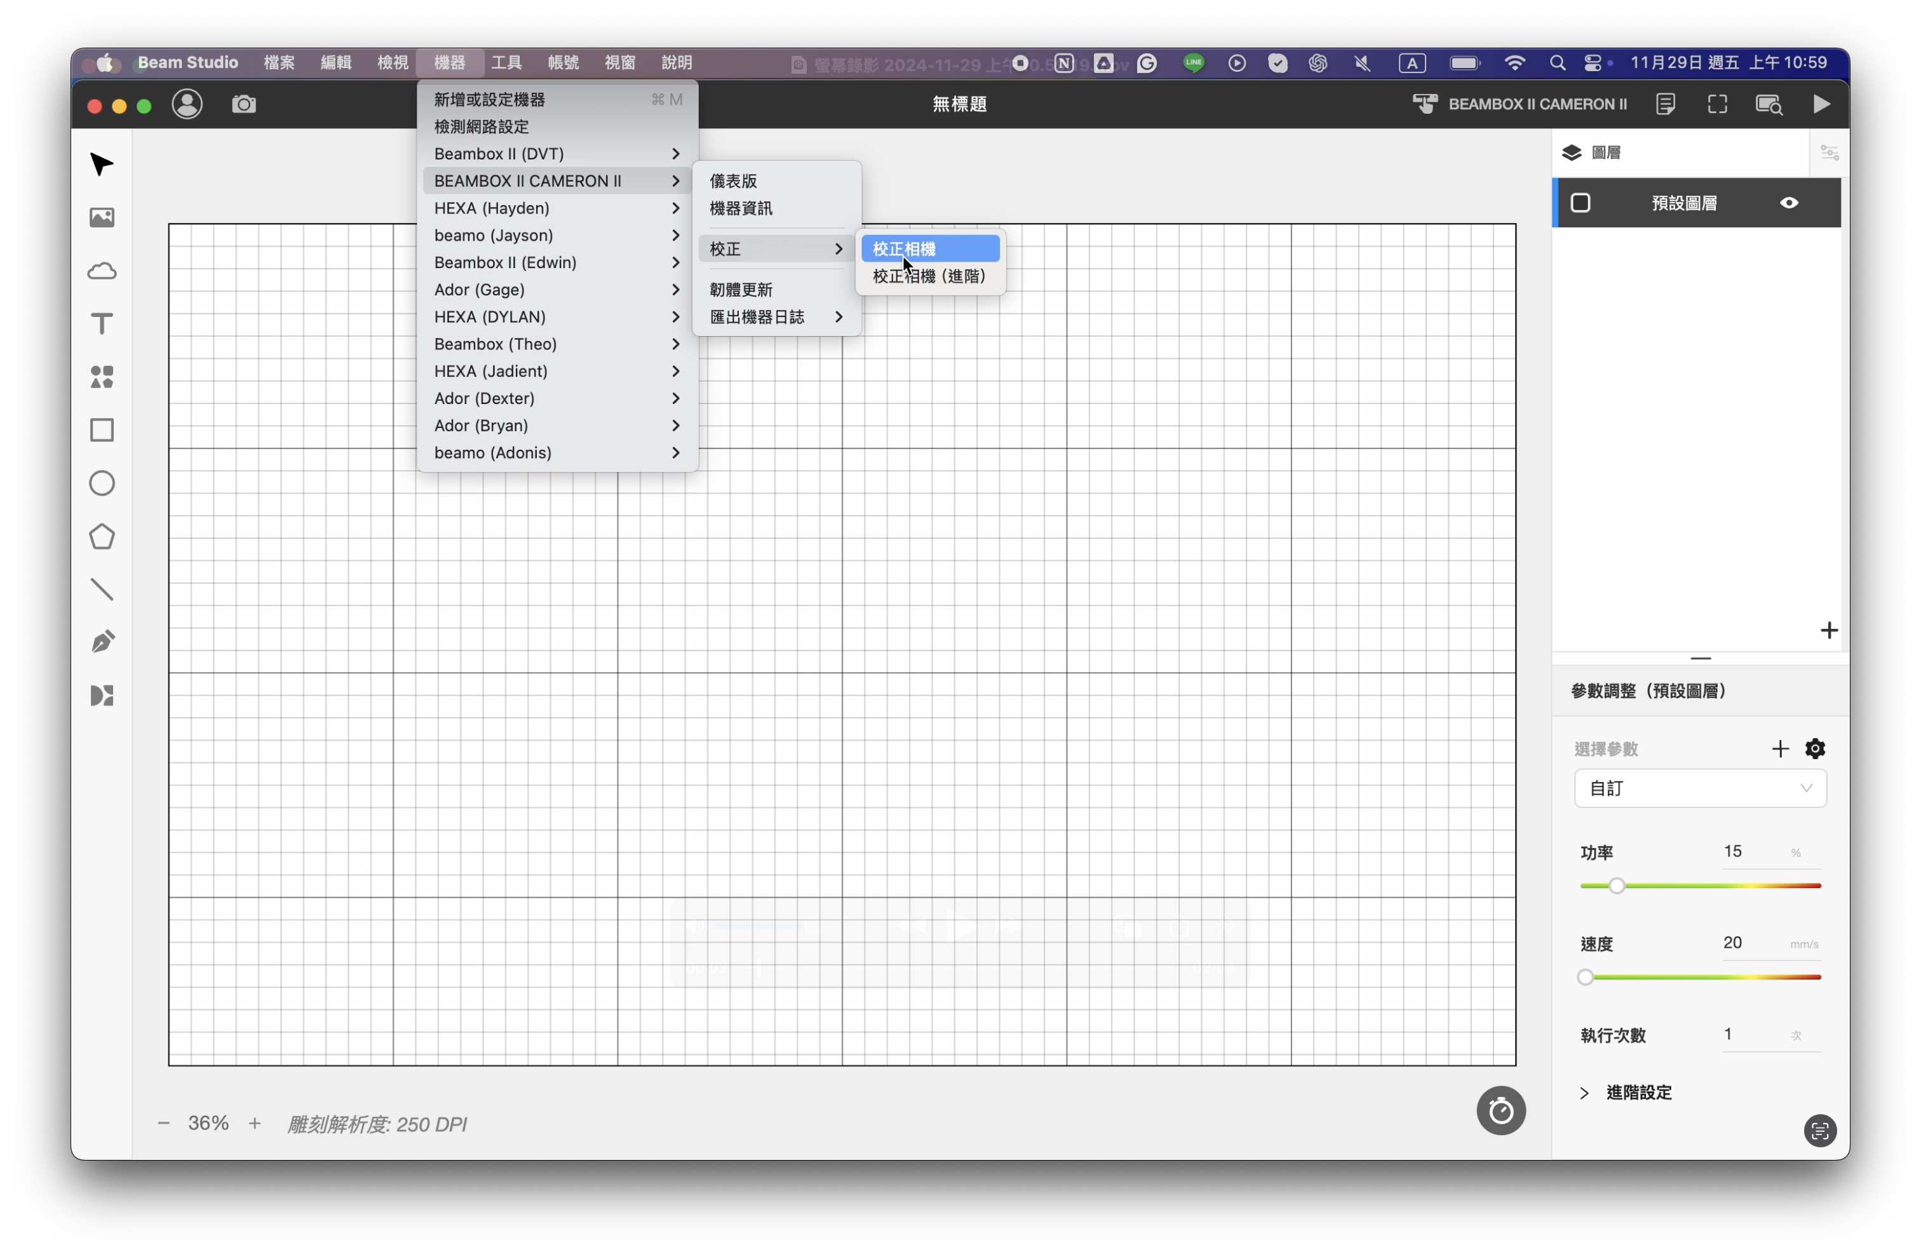The height and width of the screenshot is (1254, 1921).
Task: Start the job with Go button
Action: coord(1821,104)
